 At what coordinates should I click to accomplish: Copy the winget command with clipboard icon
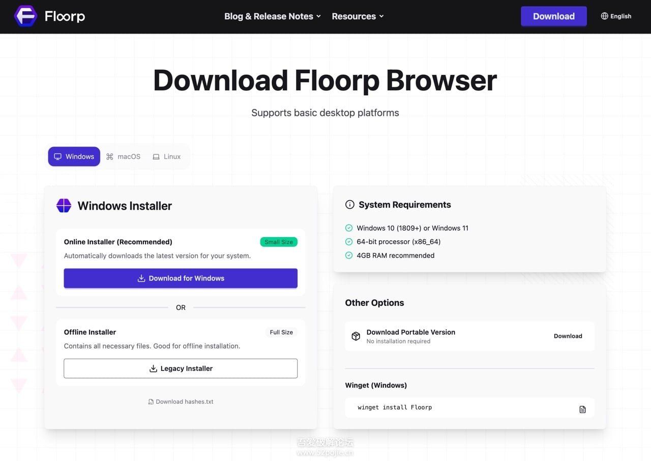583,409
